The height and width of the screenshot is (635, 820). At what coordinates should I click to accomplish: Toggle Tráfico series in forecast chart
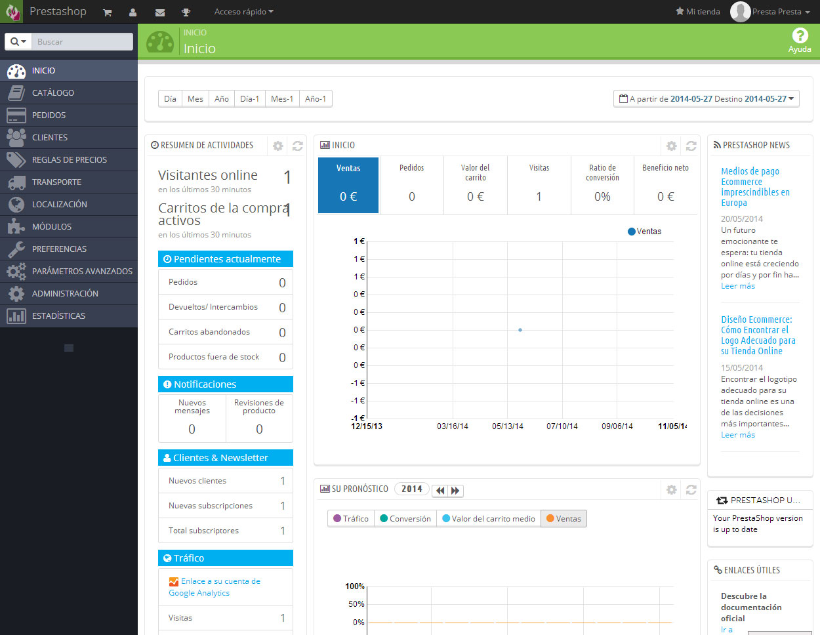351,518
